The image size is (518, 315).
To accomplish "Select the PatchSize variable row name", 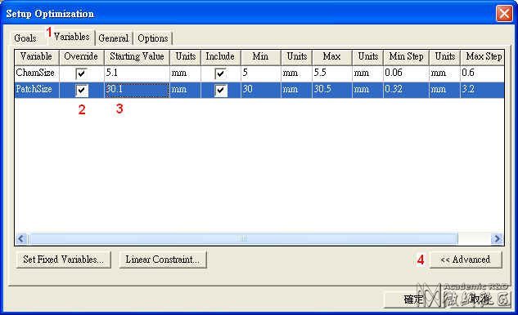I will pyautogui.click(x=36, y=90).
